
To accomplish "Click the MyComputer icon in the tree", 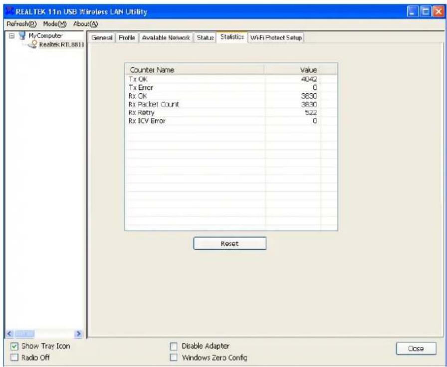I will [22, 36].
